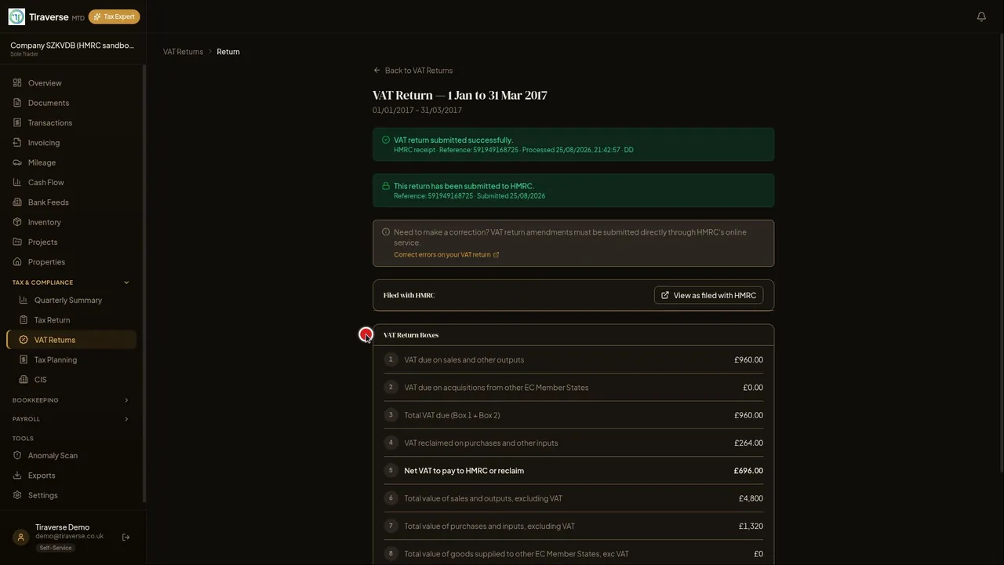Click the Projects sidebar icon

coord(17,242)
